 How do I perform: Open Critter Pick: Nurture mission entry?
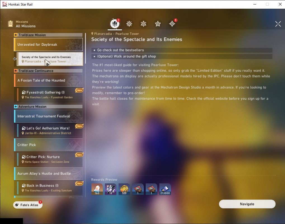point(50,159)
